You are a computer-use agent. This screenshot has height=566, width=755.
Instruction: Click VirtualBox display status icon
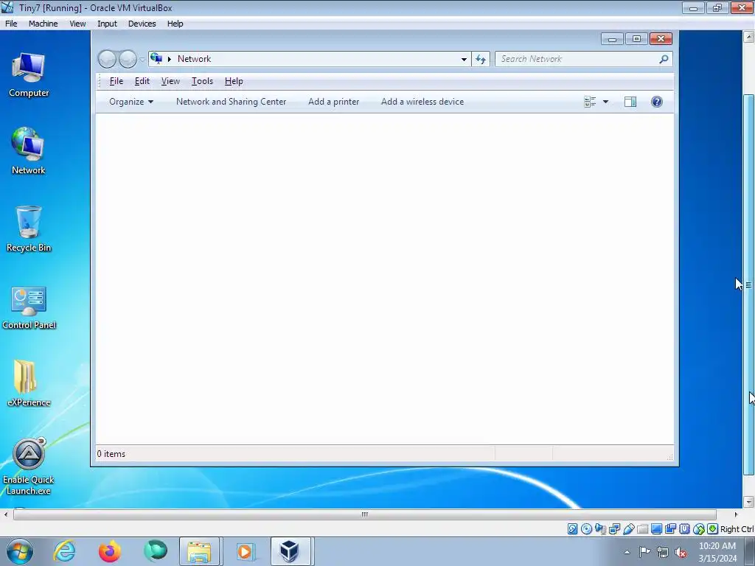[656, 529]
